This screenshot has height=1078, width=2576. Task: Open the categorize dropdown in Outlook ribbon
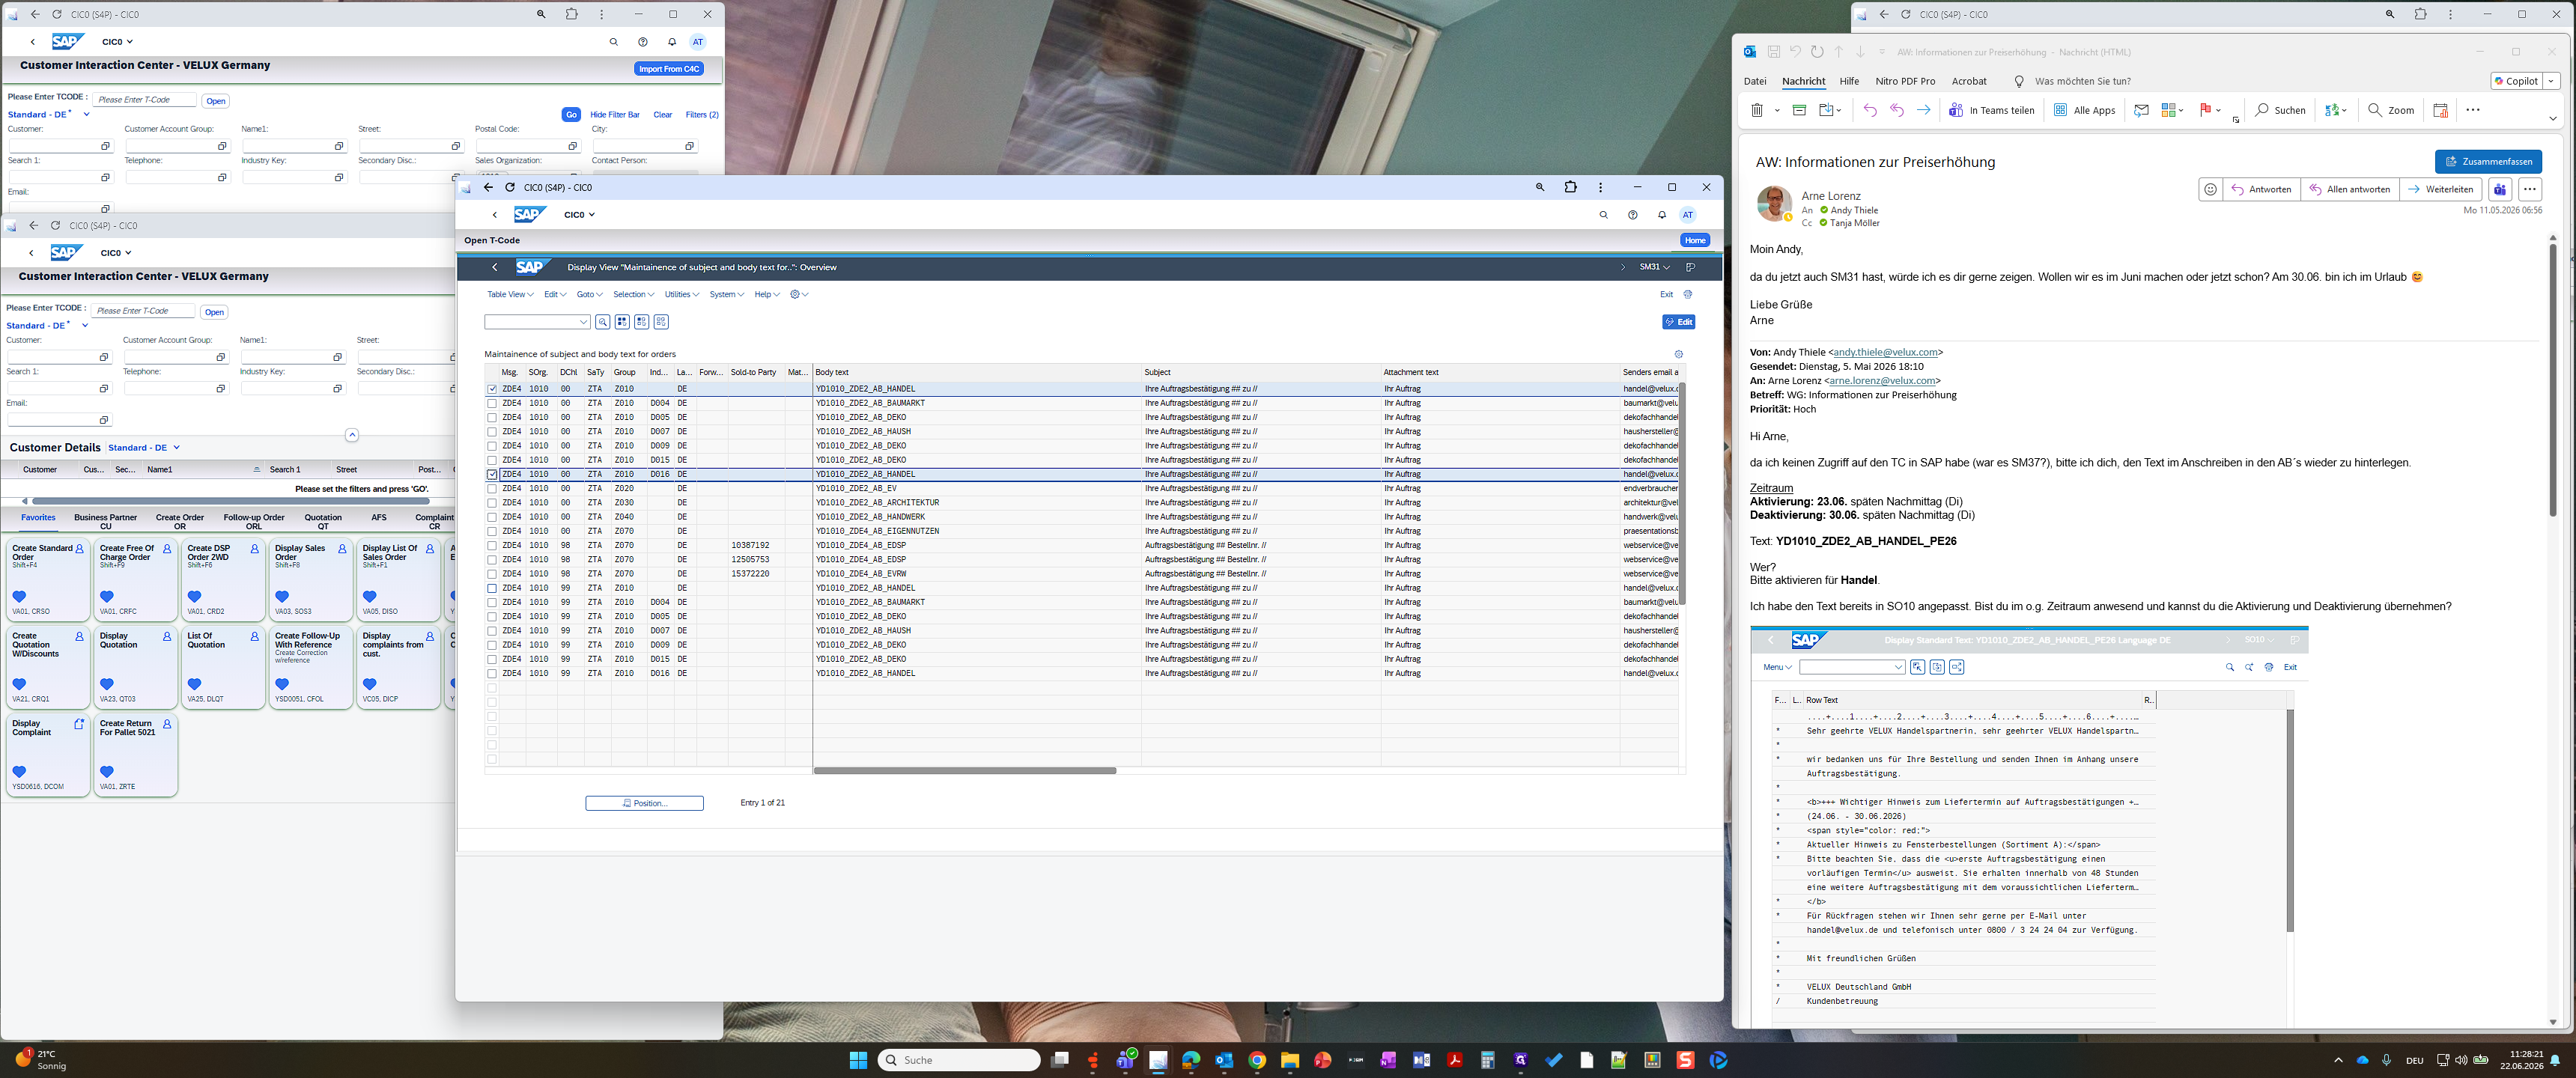tap(2181, 110)
